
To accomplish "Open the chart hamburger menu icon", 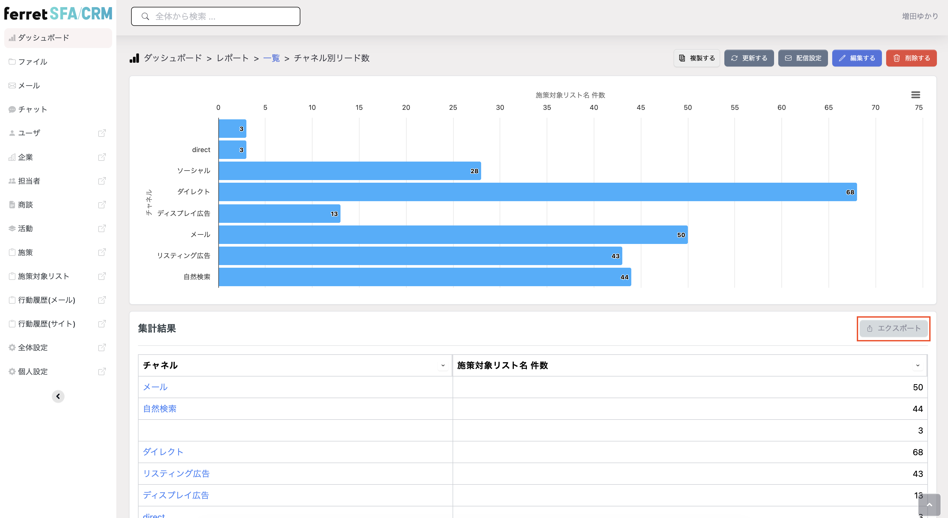I will click(915, 95).
